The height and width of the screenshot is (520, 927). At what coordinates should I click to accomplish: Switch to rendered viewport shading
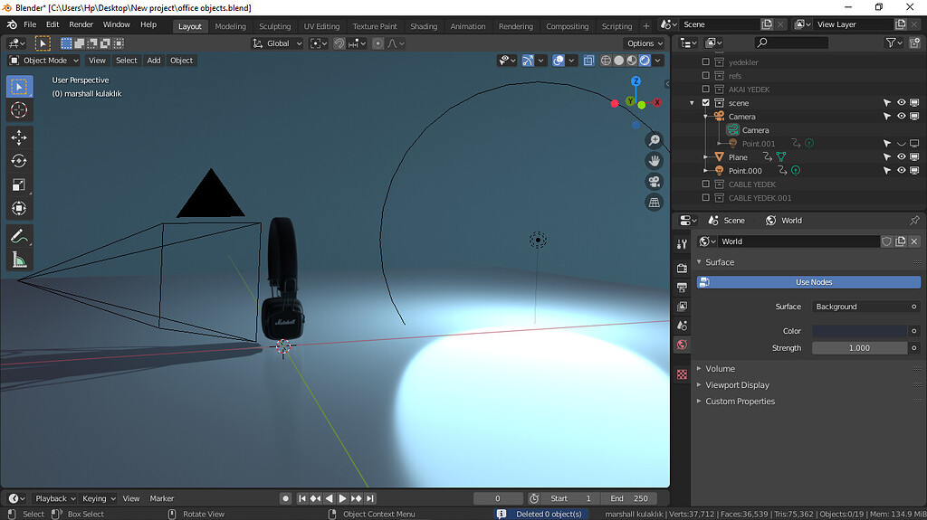[645, 61]
